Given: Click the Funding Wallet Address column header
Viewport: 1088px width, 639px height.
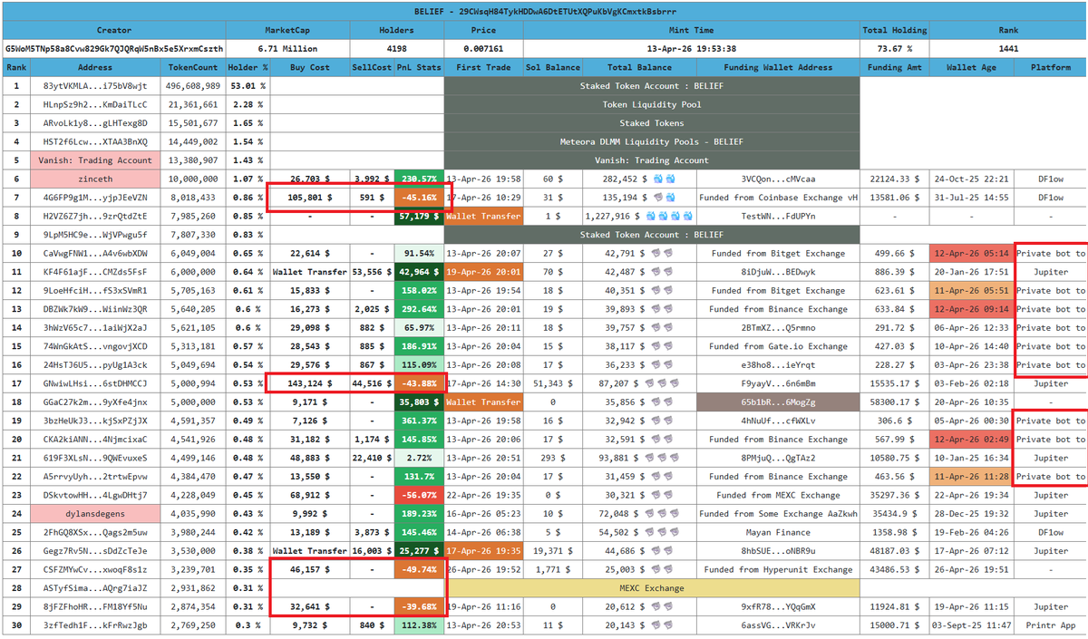Looking at the screenshot, I should (x=778, y=67).
